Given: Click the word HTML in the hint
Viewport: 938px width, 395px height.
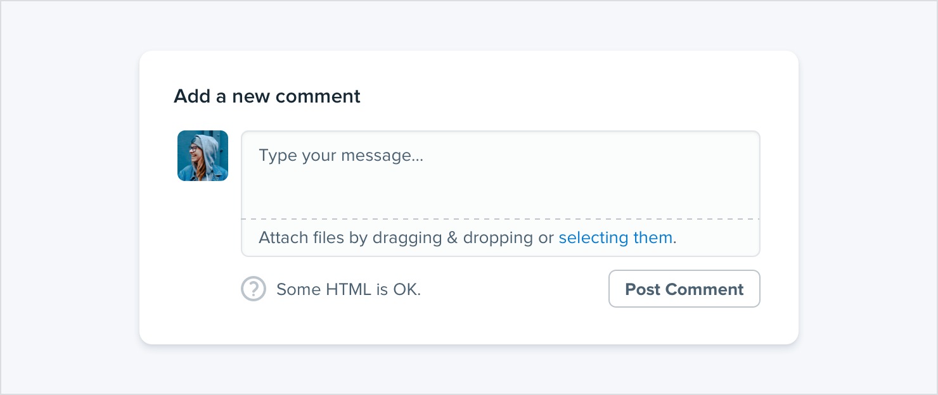Looking at the screenshot, I should (x=349, y=289).
